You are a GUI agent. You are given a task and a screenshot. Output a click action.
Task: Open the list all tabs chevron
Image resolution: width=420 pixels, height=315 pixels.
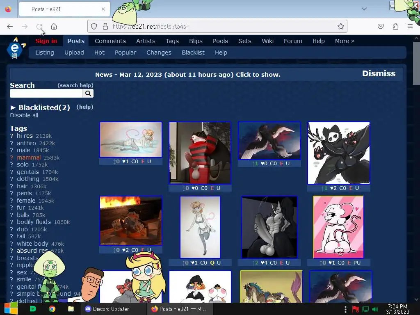[364, 9]
